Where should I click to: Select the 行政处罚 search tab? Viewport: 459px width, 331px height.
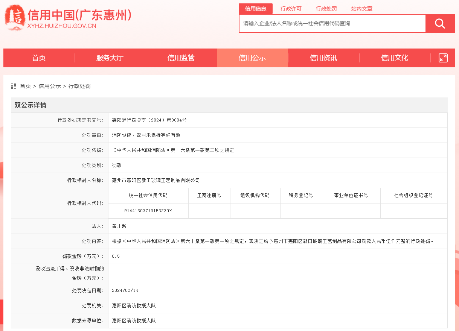tap(326, 9)
